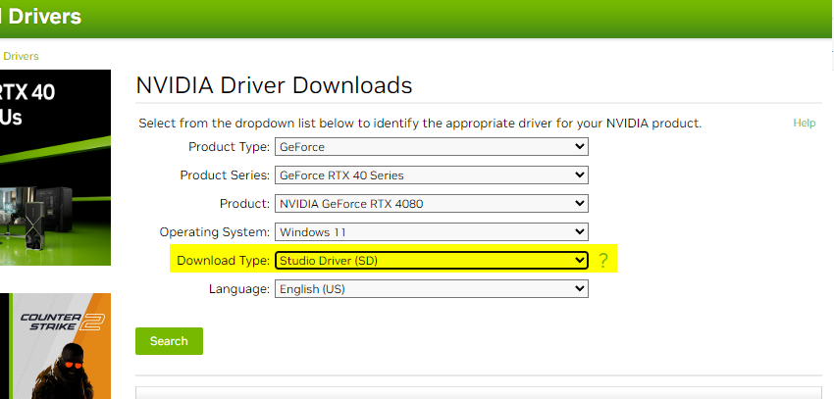The width and height of the screenshot is (834, 399).
Task: Click the Download Type label
Action: point(224,261)
